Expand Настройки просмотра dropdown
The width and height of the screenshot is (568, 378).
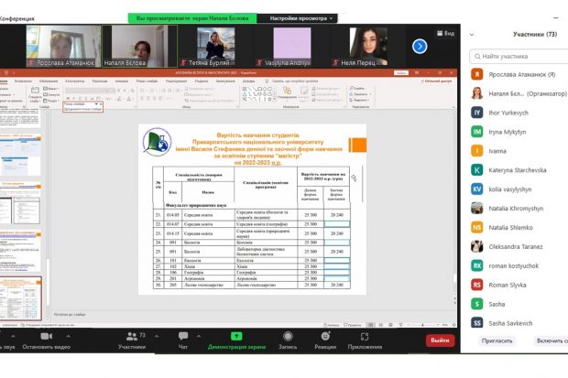point(301,18)
